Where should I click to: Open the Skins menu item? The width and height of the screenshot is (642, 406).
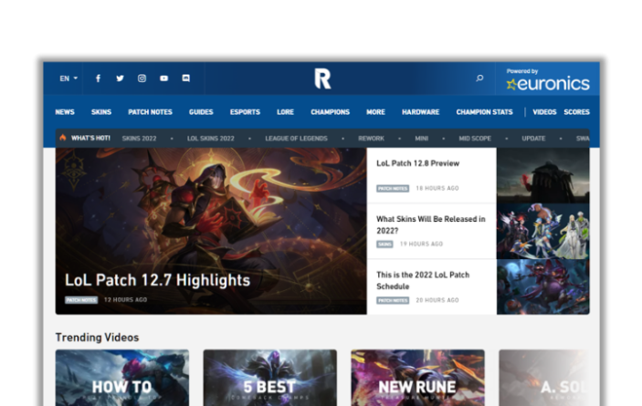coord(101,112)
